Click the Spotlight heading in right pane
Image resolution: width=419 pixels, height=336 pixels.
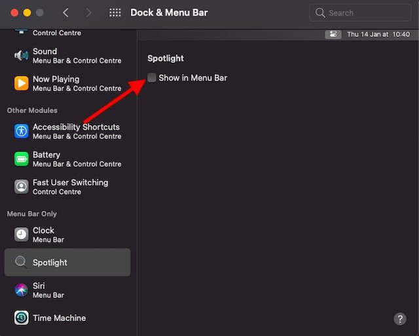tap(166, 58)
